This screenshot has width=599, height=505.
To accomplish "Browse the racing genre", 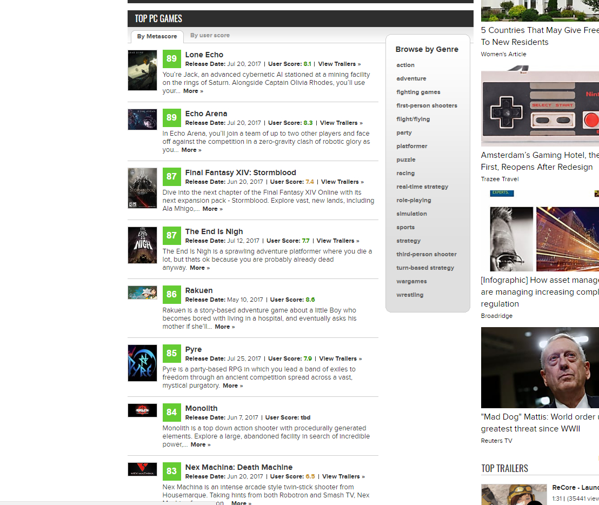I will (x=405, y=173).
